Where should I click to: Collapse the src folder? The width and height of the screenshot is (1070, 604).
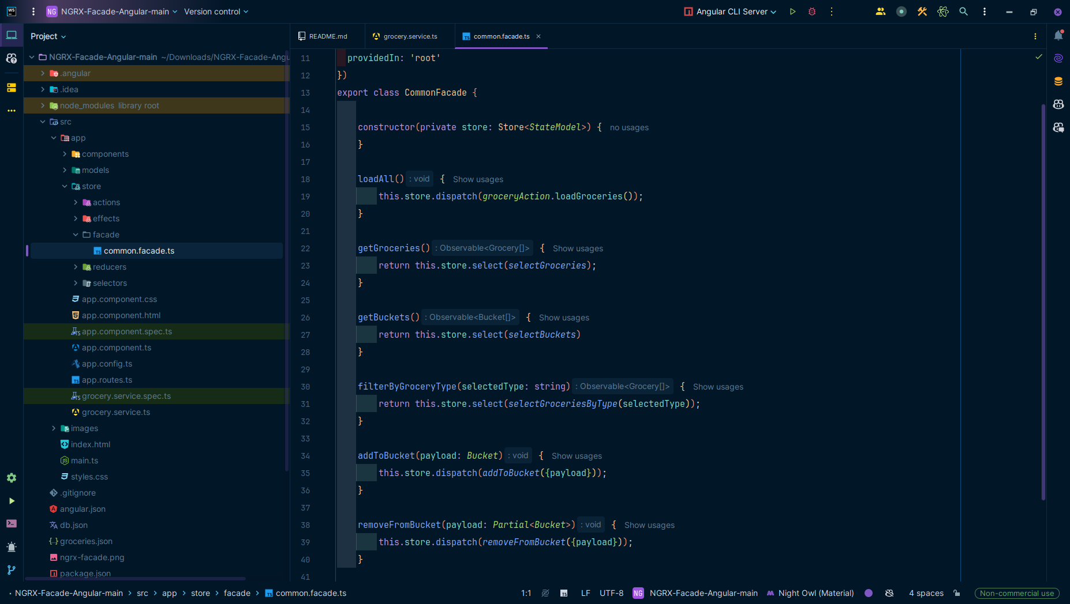coord(43,122)
